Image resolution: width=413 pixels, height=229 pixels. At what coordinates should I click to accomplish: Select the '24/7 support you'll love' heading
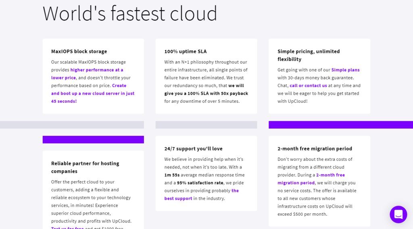(193, 149)
